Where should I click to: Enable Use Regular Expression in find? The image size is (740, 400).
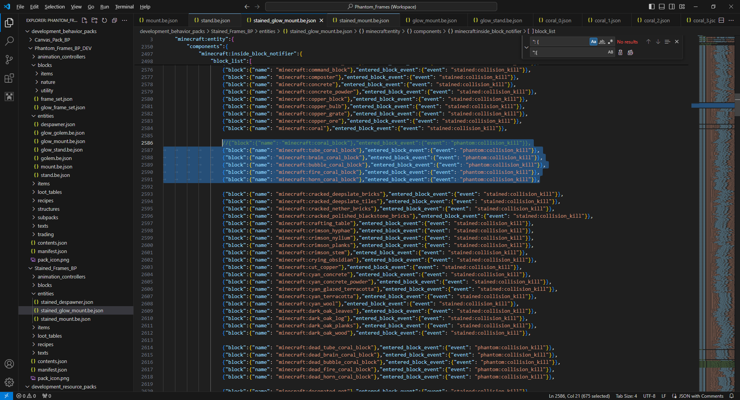610,42
